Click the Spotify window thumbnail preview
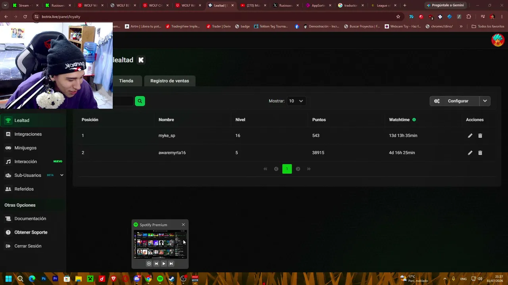 [x=160, y=244]
